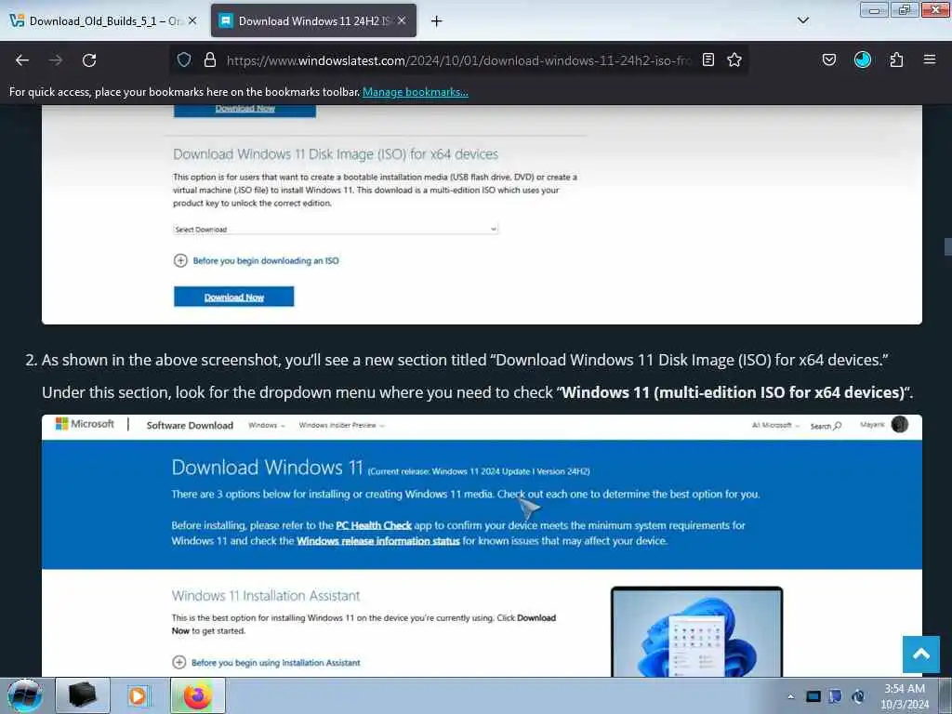Open tracking protection shield icon
The image size is (952, 714).
(184, 59)
